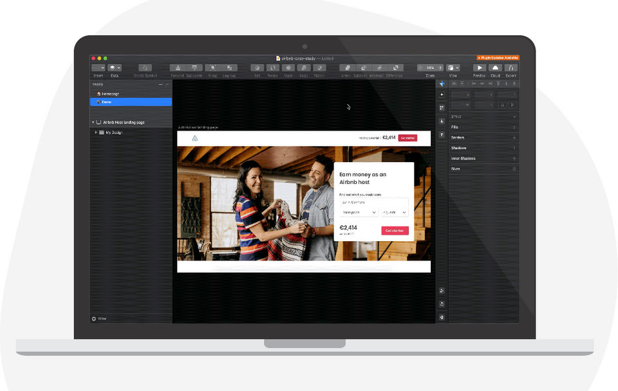Send layer Backward via toolbar icon

[x=194, y=68]
